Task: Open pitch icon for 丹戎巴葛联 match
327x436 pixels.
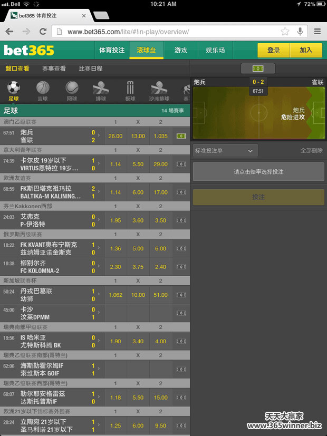Action: tap(181, 295)
